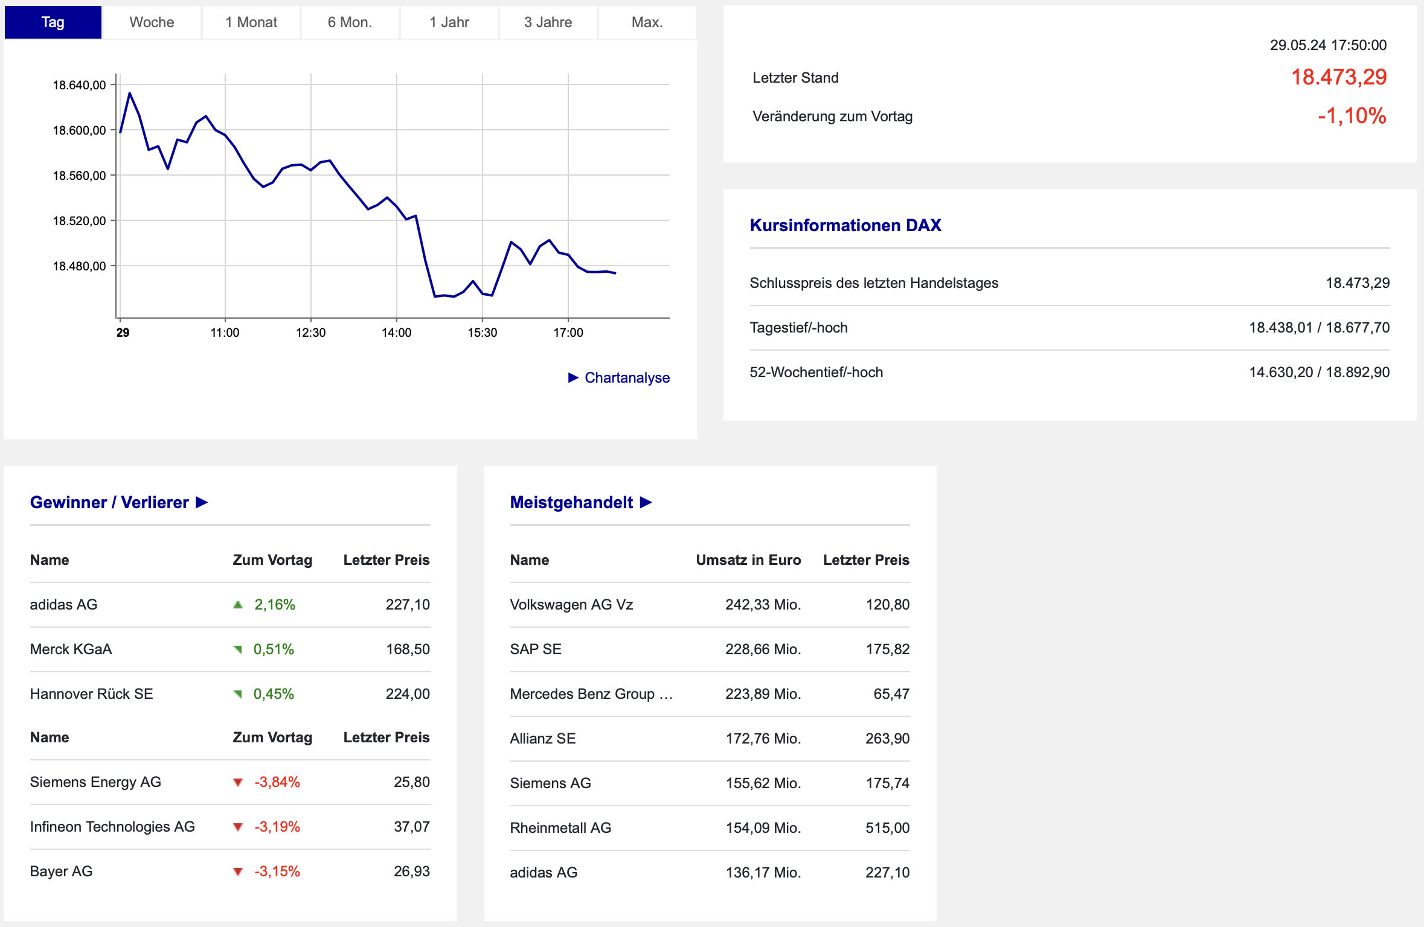This screenshot has width=1424, height=927.
Task: Click the arrow icon next to Gewinner / Verlierer
Action: [x=202, y=502]
